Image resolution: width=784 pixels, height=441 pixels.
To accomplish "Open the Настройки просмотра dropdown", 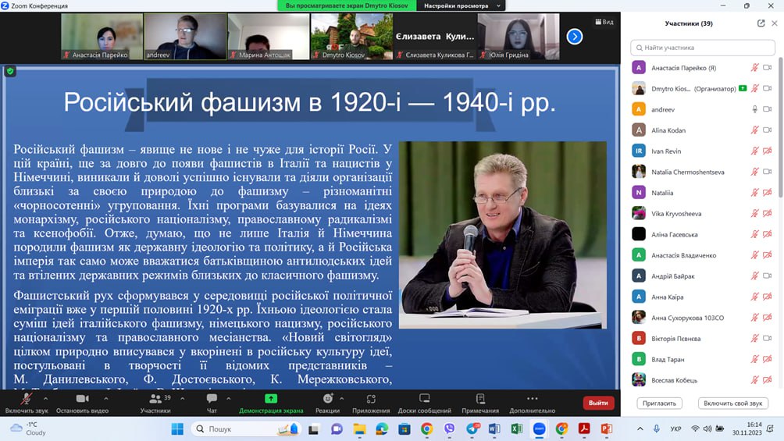I will (x=461, y=5).
